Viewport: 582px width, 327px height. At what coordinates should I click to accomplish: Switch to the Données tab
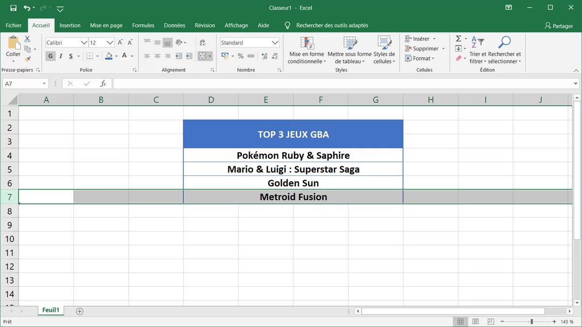175,25
